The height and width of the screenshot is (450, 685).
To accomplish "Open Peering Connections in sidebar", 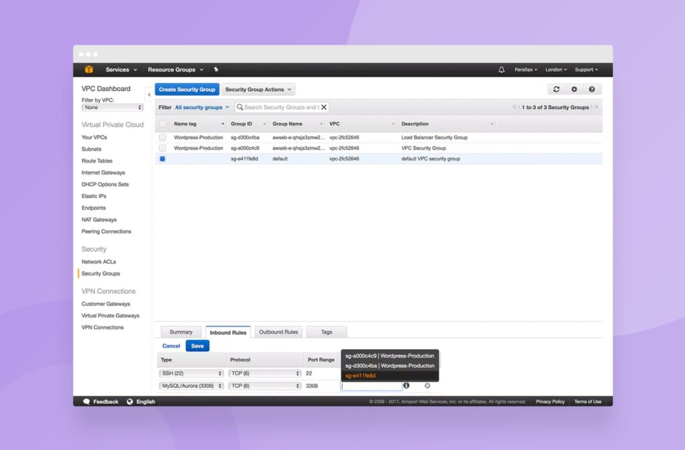I will [106, 231].
